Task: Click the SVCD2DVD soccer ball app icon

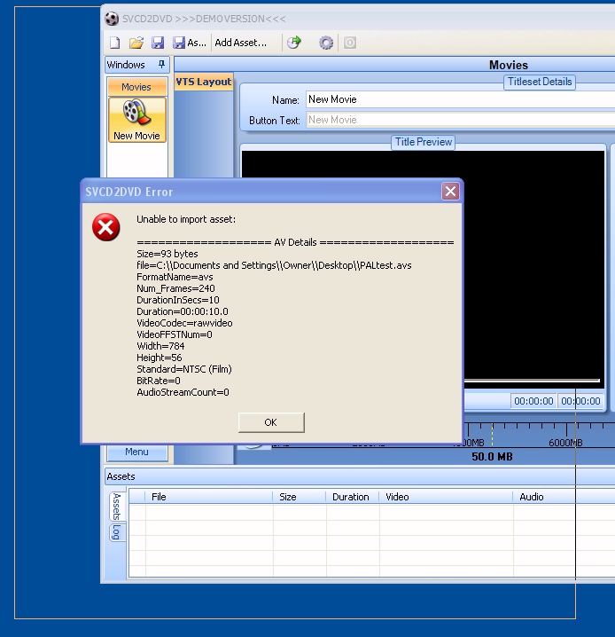Action: (112, 19)
